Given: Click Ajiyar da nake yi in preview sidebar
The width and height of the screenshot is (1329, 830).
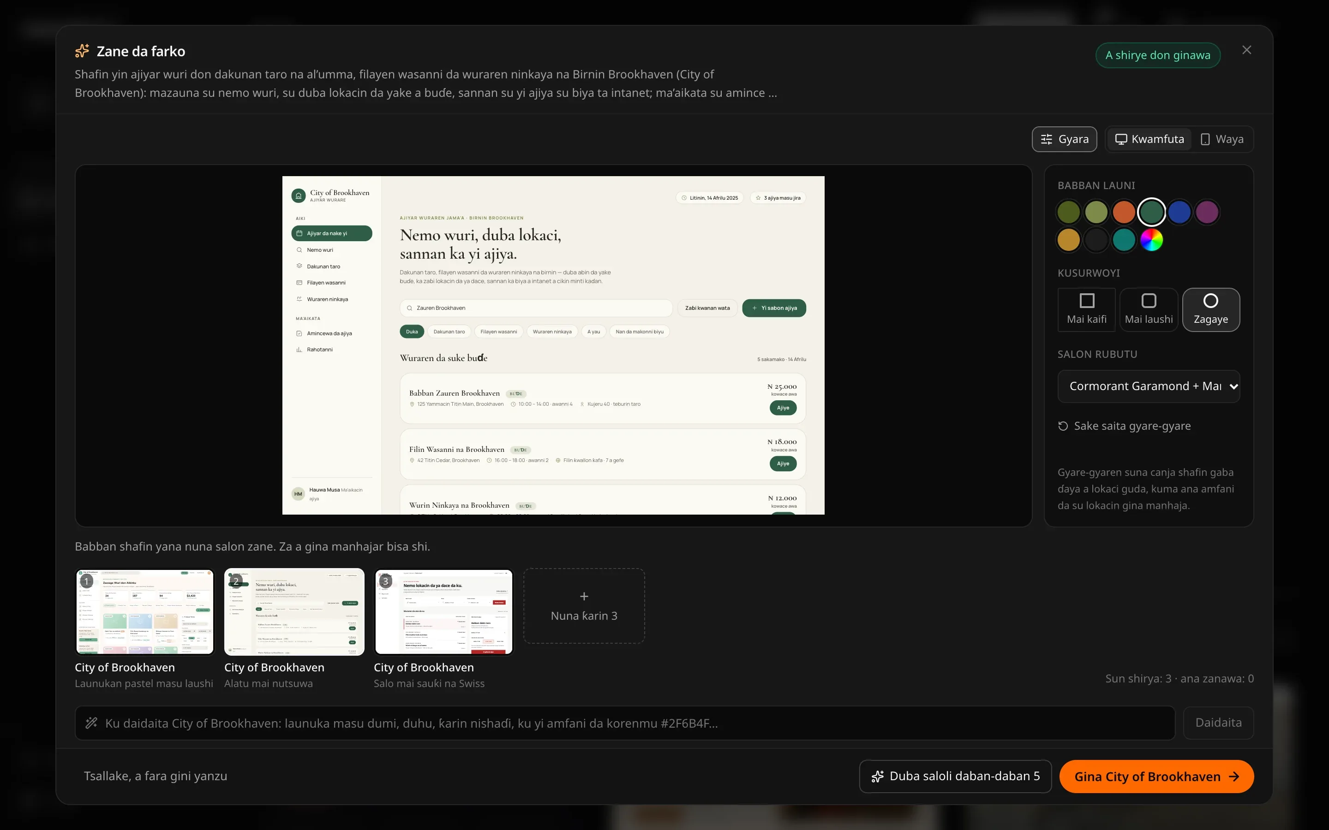Looking at the screenshot, I should click(332, 233).
